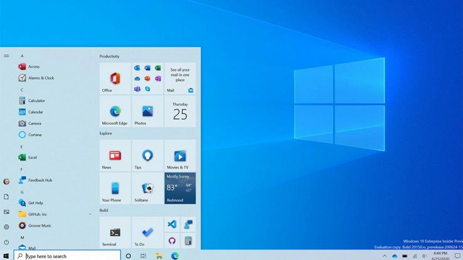Jump via letter C section header

click(x=22, y=90)
